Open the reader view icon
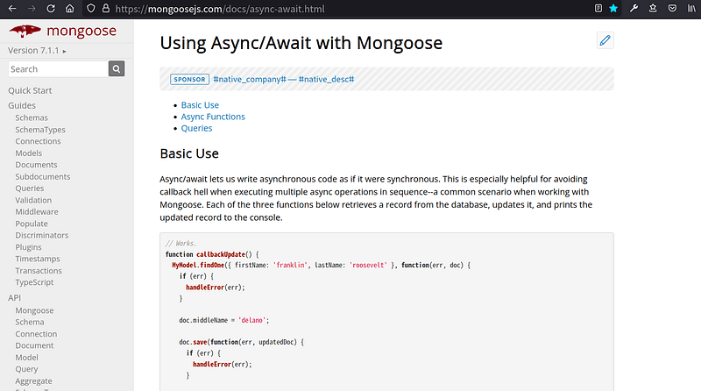Image resolution: width=701 pixels, height=391 pixels. point(598,9)
